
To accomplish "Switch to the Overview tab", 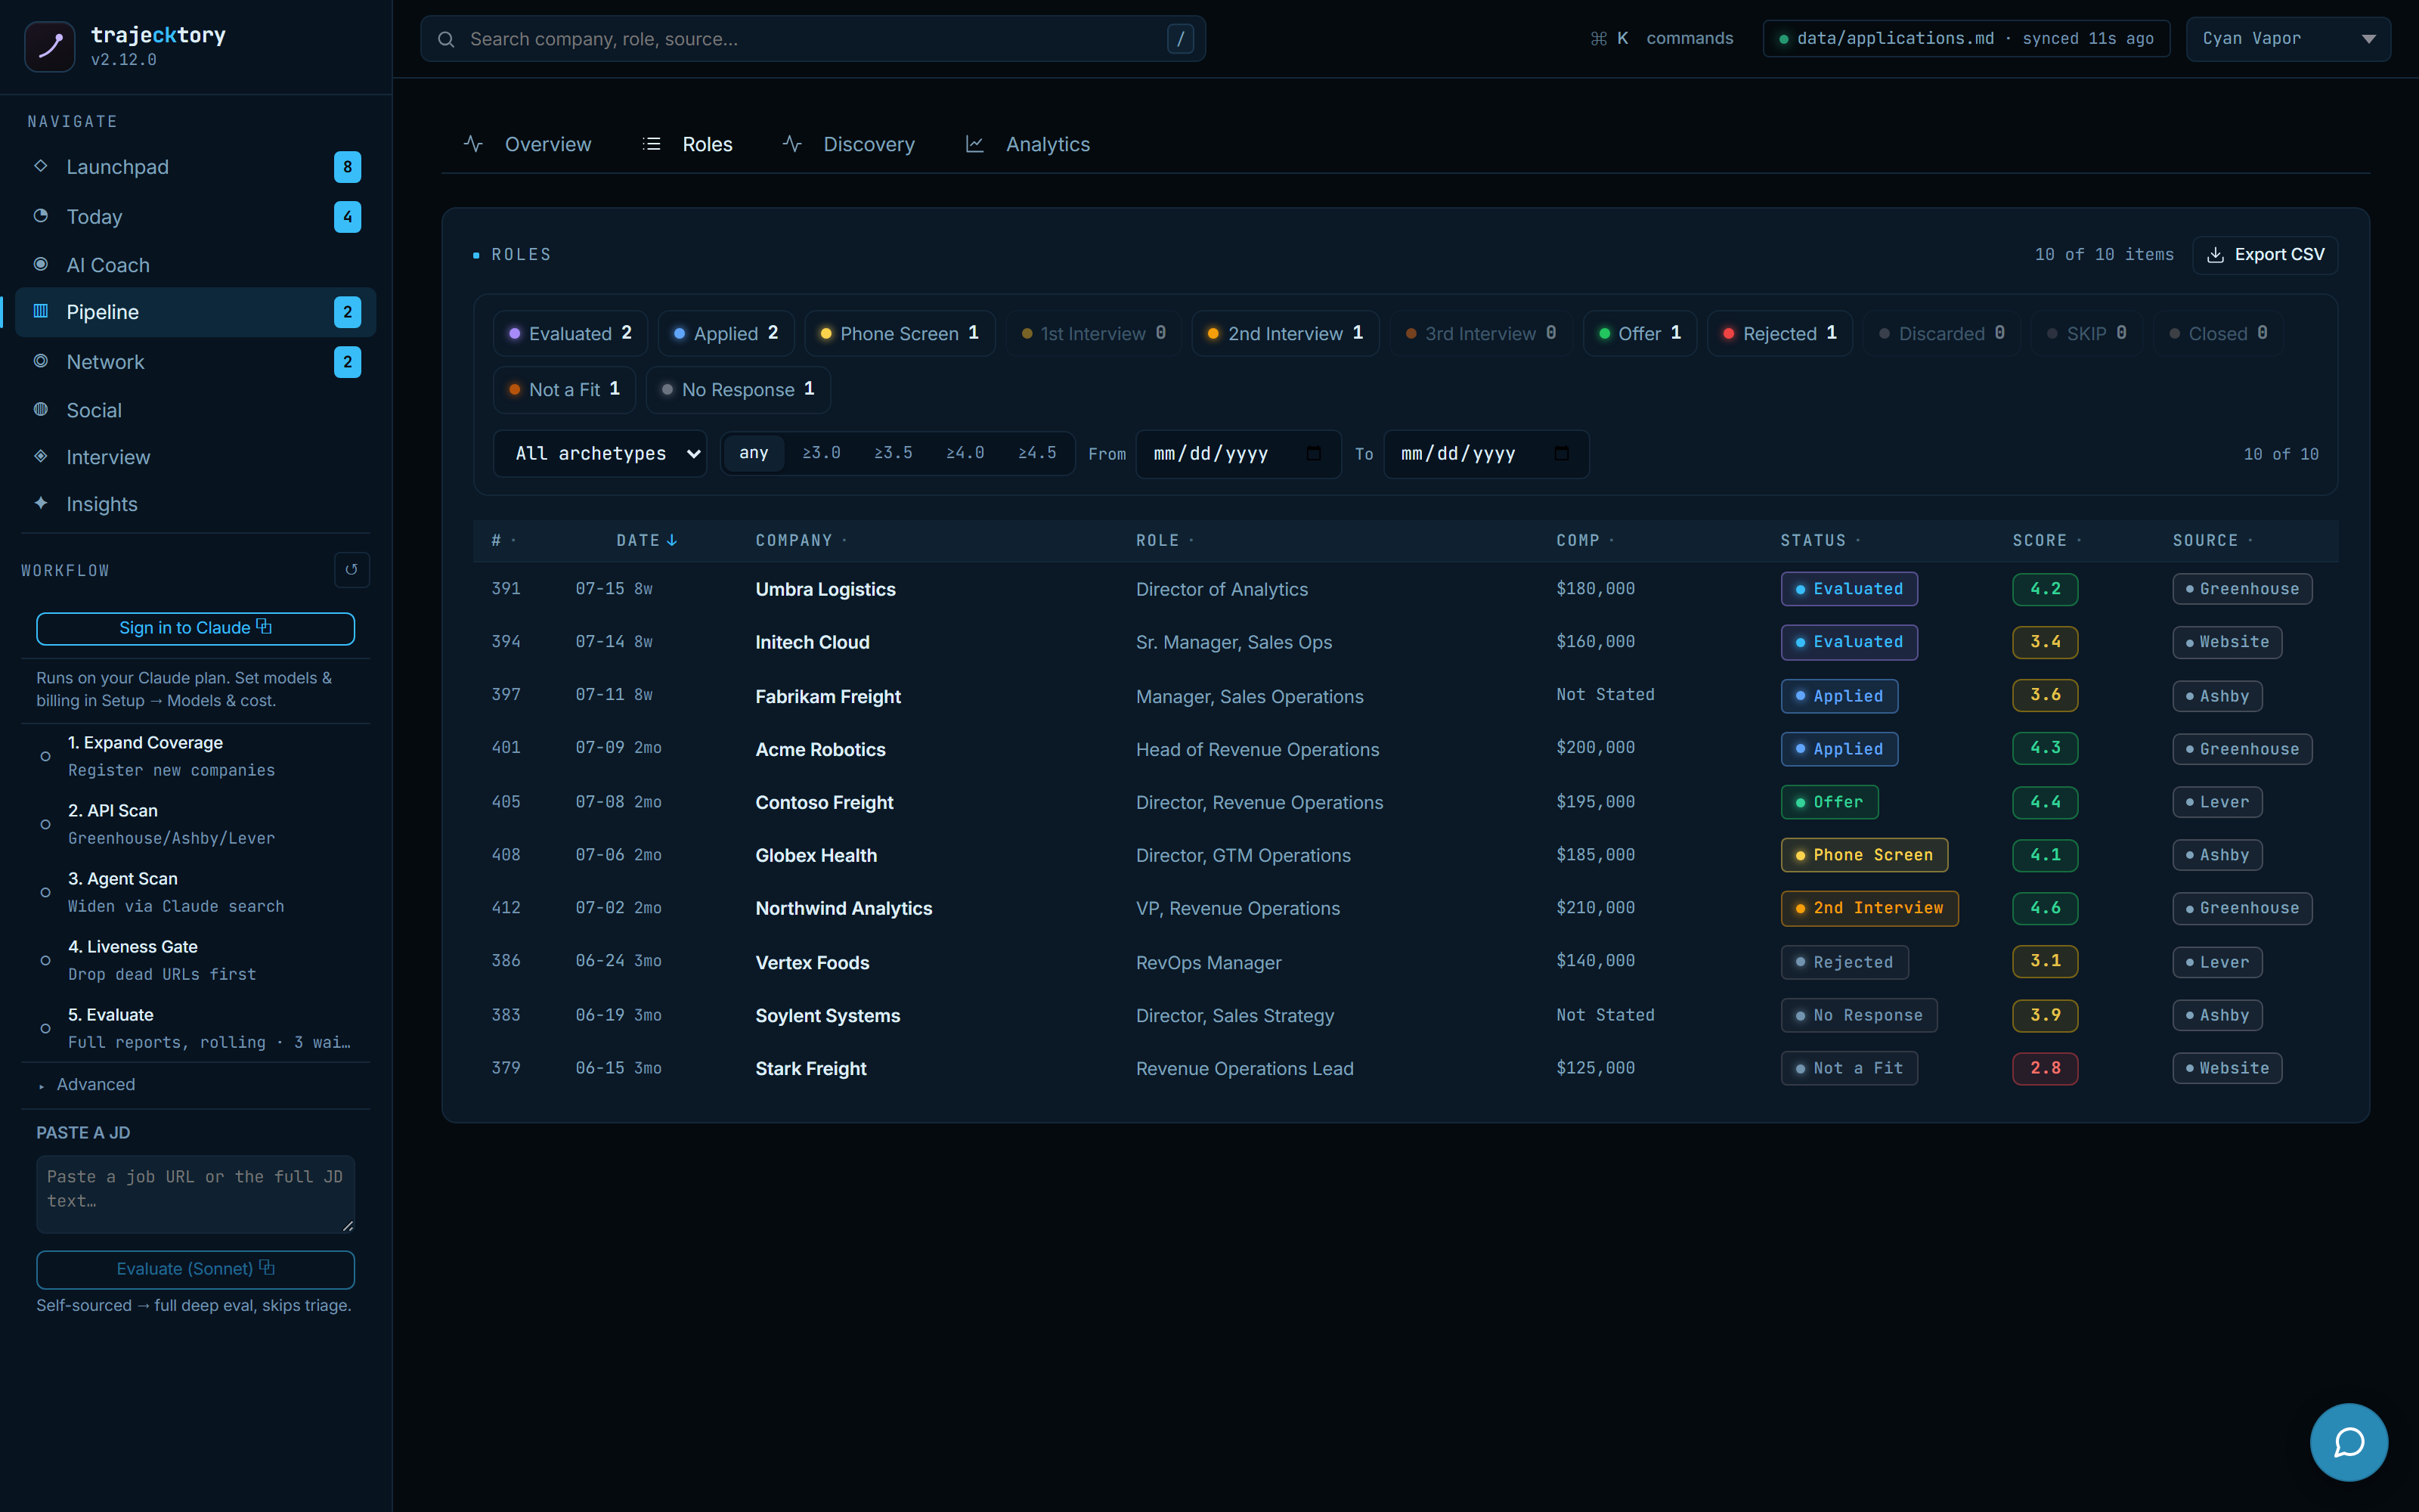I will click(528, 144).
